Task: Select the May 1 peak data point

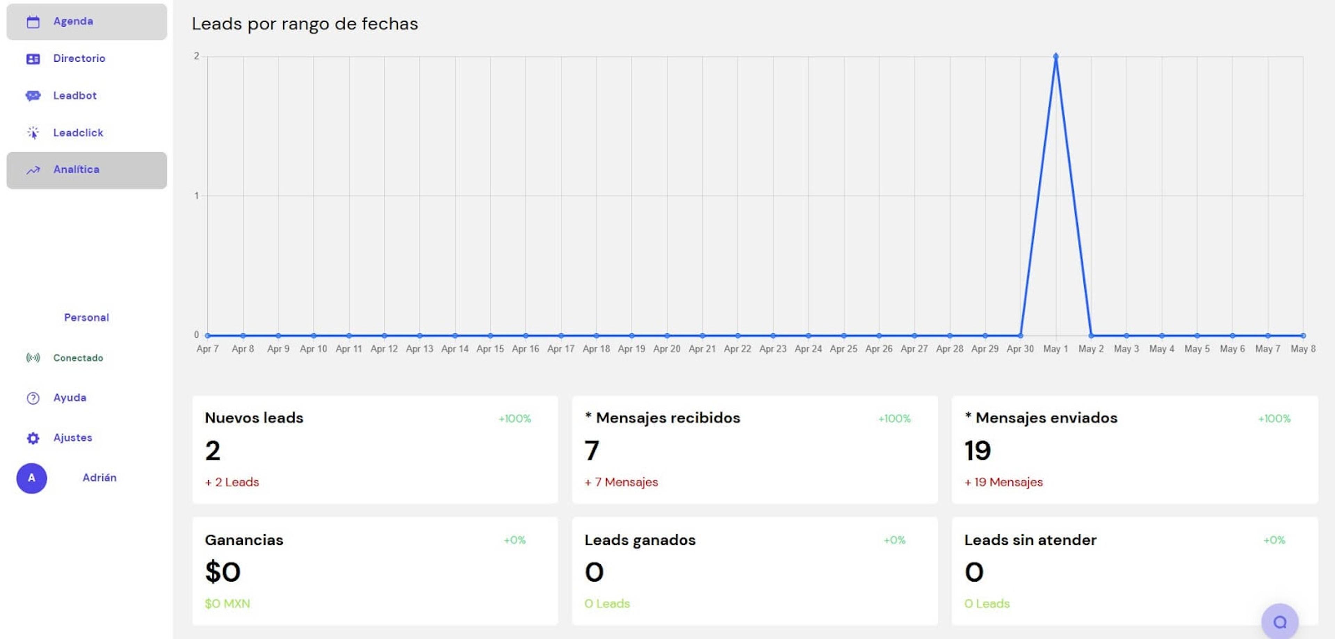Action: coord(1056,56)
